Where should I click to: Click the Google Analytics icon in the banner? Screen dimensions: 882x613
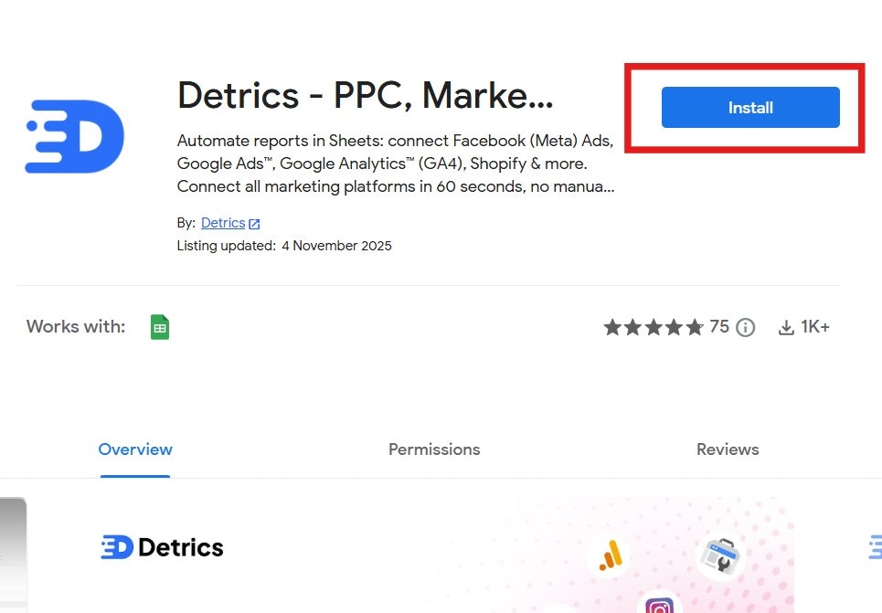[x=611, y=555]
